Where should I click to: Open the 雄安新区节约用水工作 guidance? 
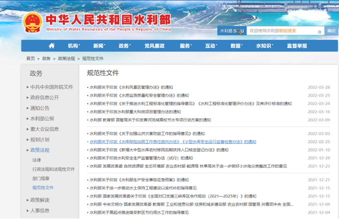[x=139, y=212]
